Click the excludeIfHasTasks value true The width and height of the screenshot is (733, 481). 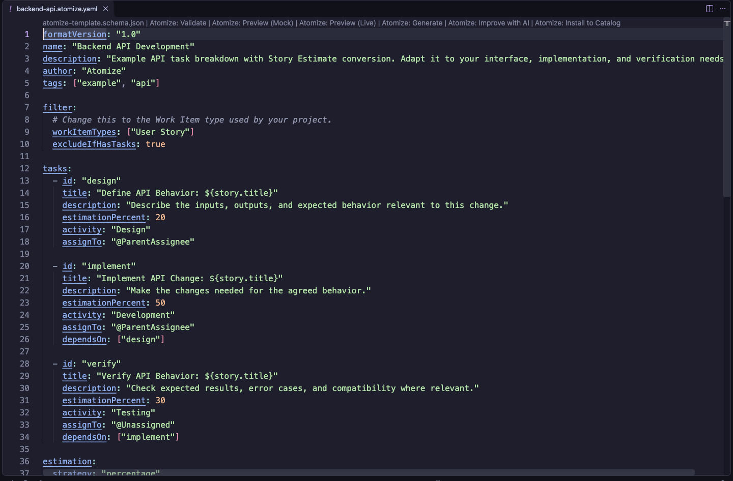point(156,144)
